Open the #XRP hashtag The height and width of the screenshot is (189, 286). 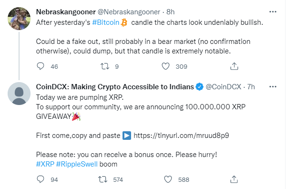(x=45, y=164)
